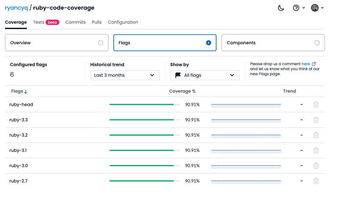This screenshot has width=337, height=199.
Task: Toggle dark mode moon icon
Action: (x=281, y=8)
